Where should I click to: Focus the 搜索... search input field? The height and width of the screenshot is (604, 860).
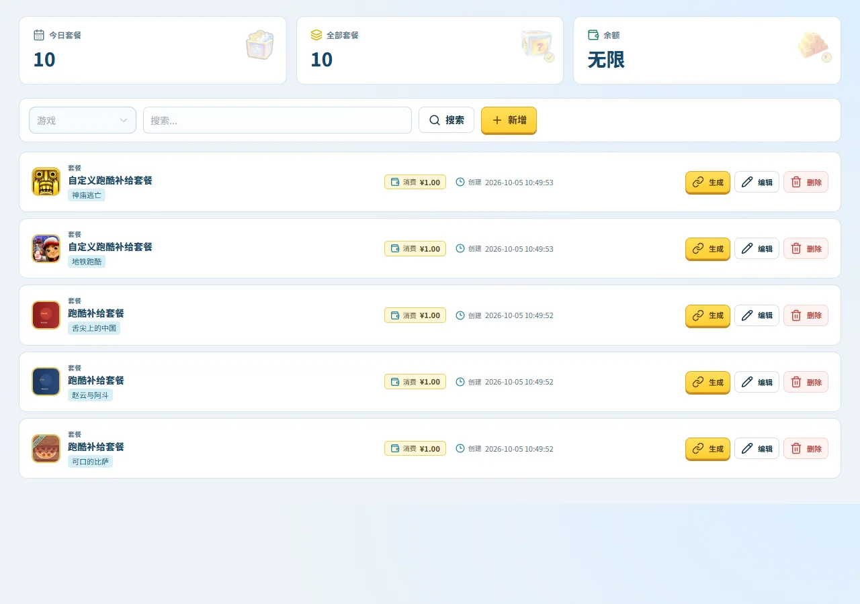(x=277, y=120)
